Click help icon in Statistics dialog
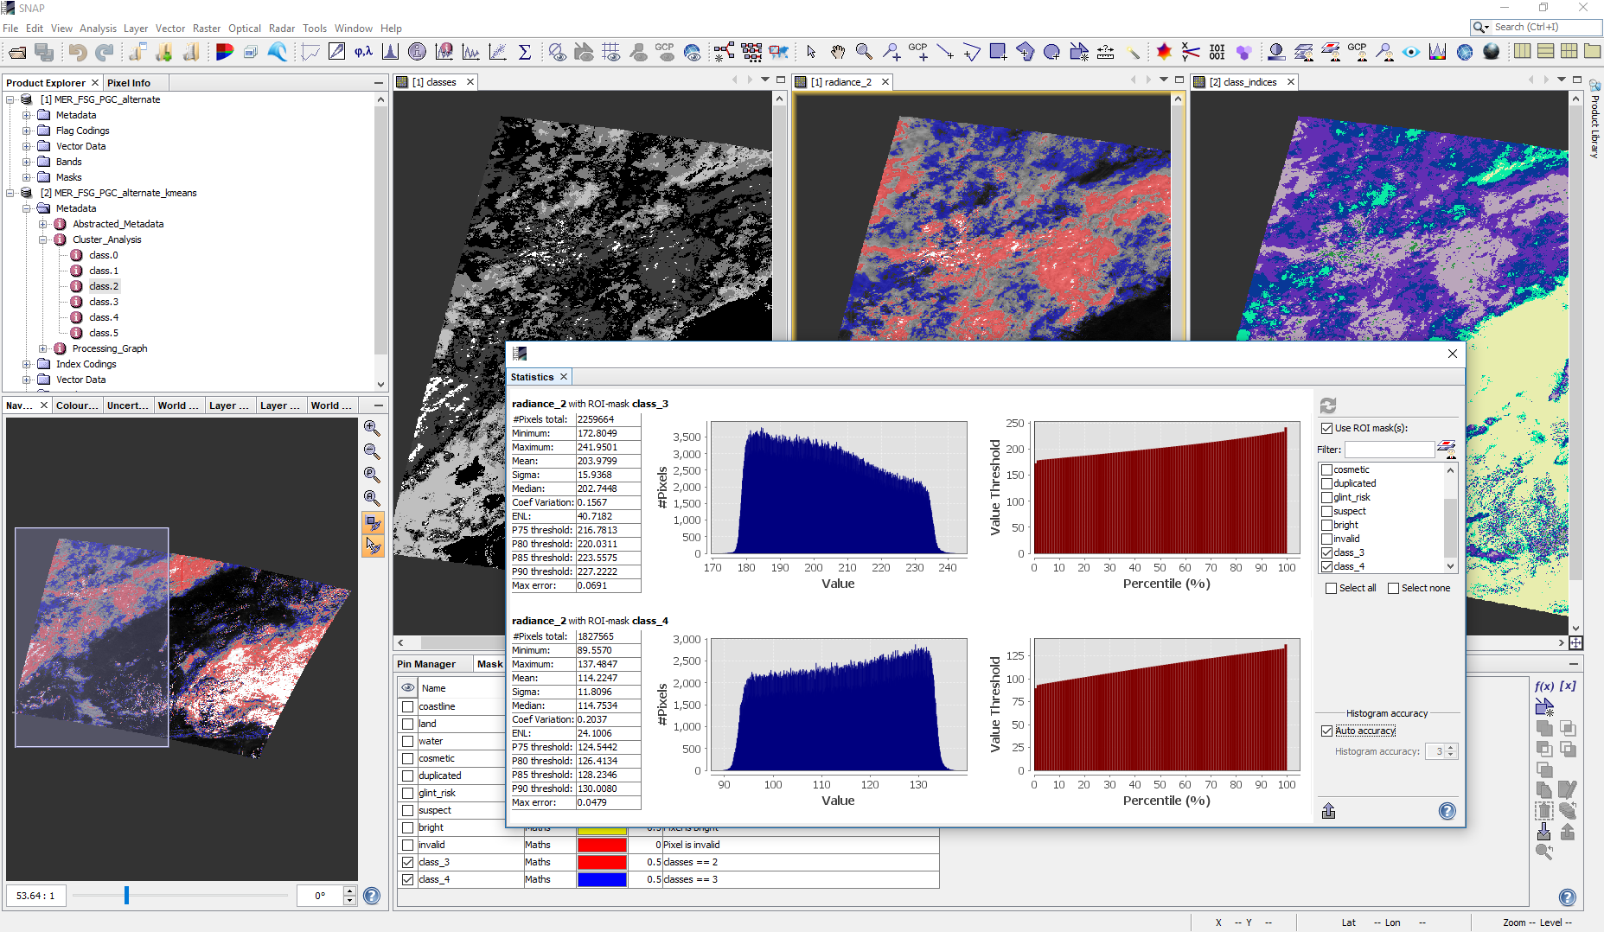 pos(1447,811)
